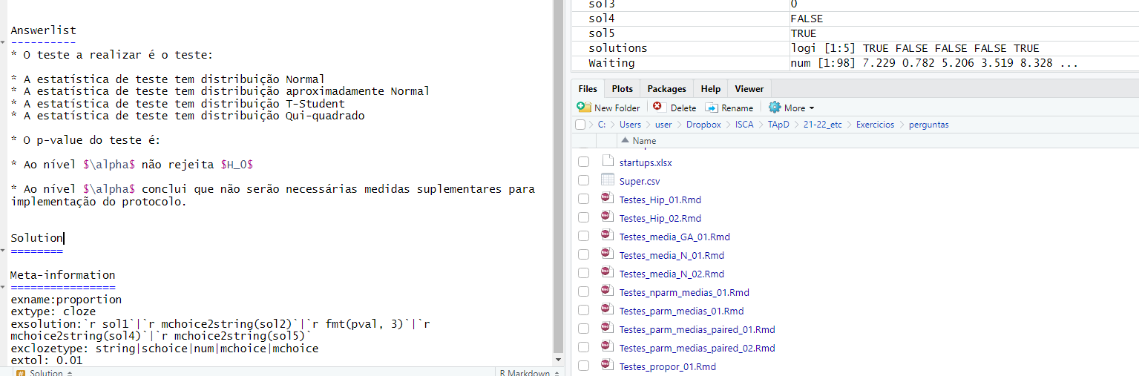Image resolution: width=1139 pixels, height=376 pixels.
Task: Sort files by the Name column header
Action: pyautogui.click(x=644, y=140)
